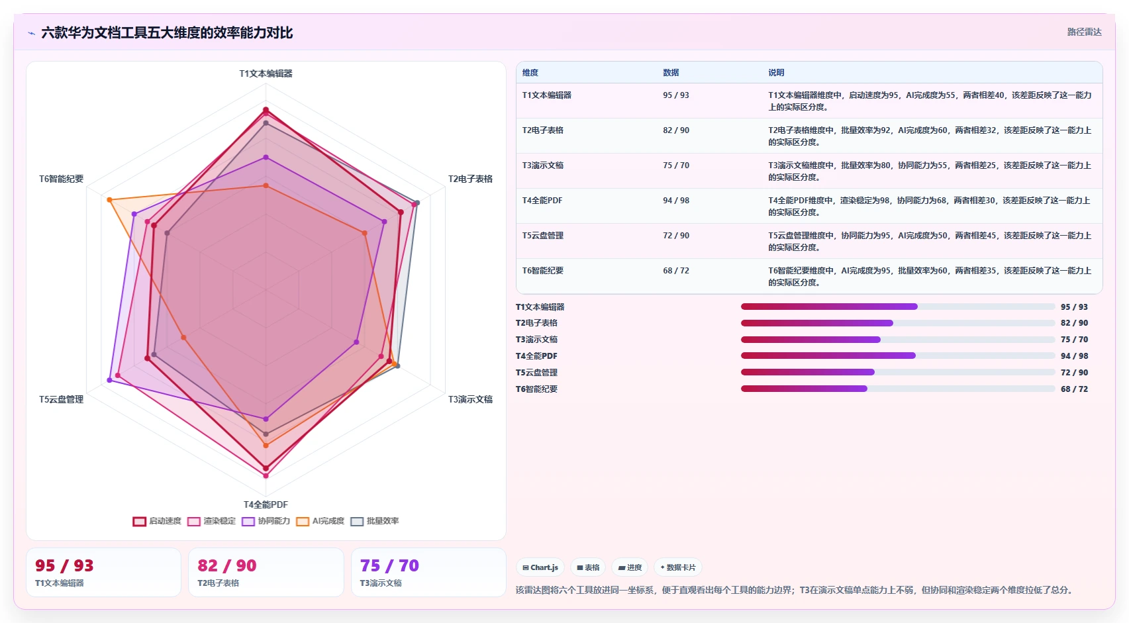Click the 94 / 98 value in the table
This screenshot has width=1129, height=623.
tap(675, 201)
